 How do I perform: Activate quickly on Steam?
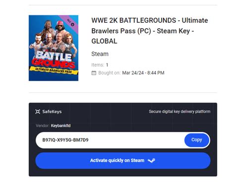click(x=123, y=161)
